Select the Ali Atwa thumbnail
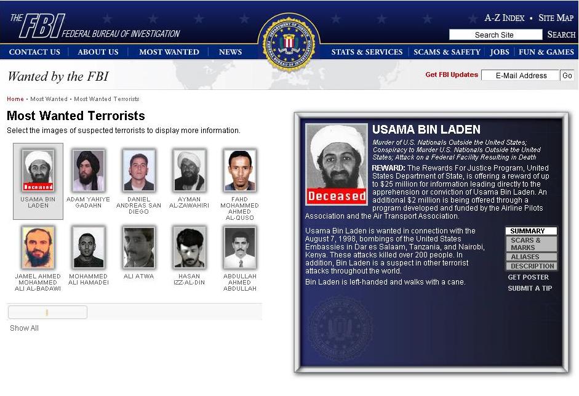 point(139,248)
